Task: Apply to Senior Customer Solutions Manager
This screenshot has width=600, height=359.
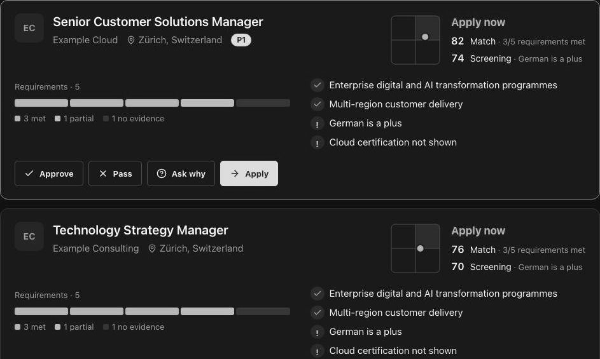Action: pyautogui.click(x=249, y=173)
